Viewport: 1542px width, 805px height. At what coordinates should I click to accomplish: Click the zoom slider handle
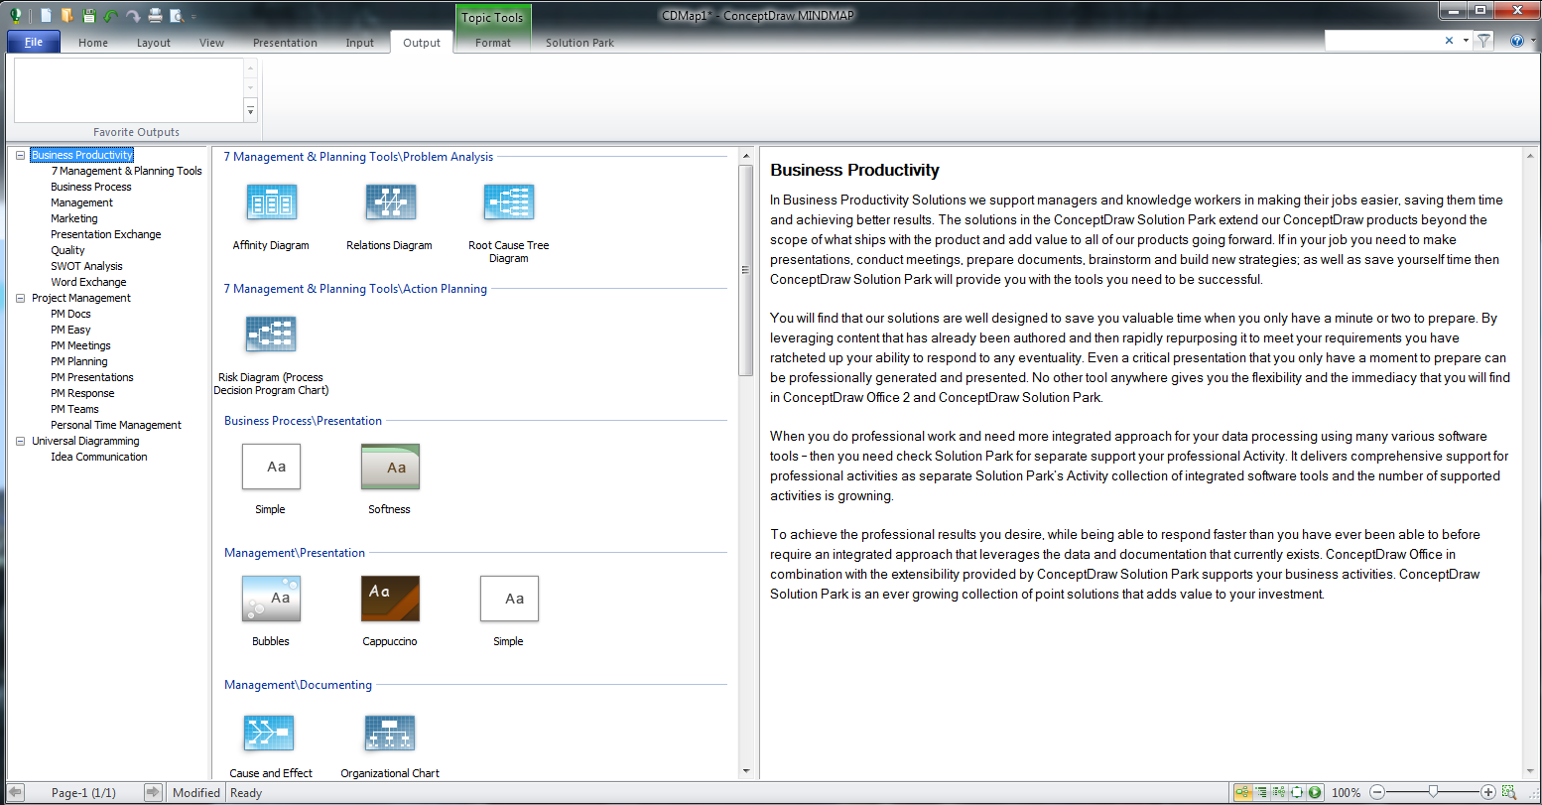coord(1432,792)
